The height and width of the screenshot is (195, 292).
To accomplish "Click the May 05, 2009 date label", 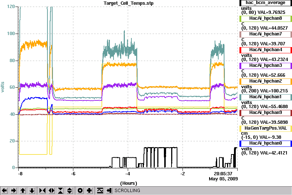I will point(223,179).
